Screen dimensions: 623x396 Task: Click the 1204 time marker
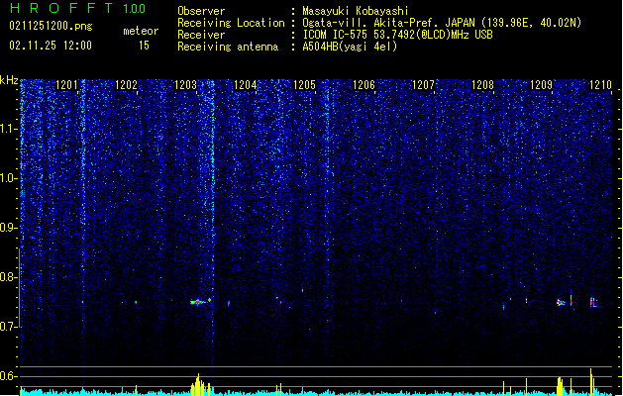point(246,85)
